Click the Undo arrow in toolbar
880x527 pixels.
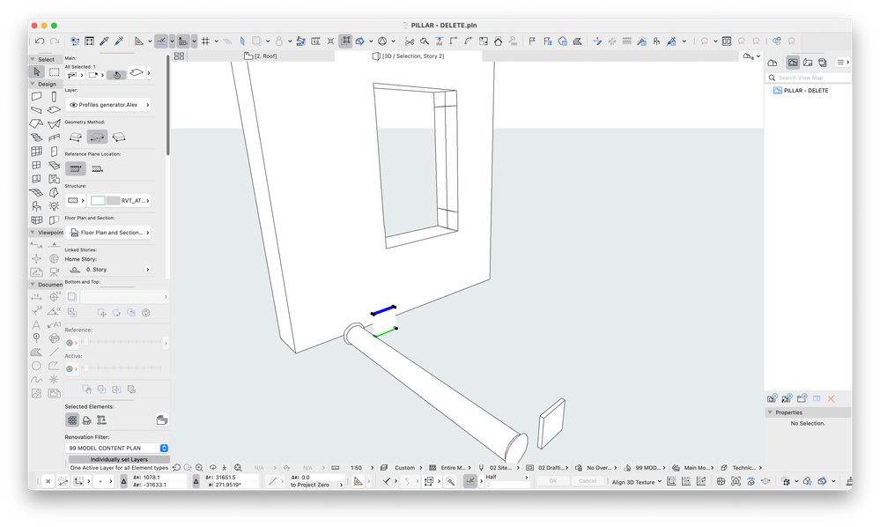coord(40,41)
